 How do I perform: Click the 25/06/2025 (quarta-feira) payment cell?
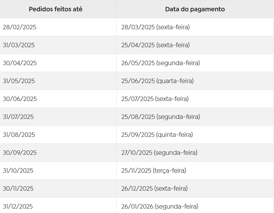[195, 81]
